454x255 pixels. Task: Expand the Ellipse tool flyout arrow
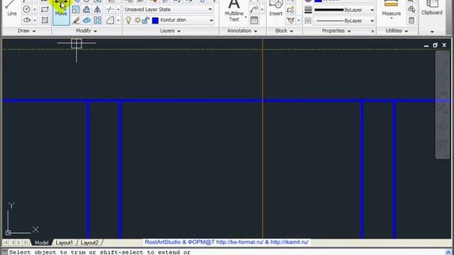pyautogui.click(x=35, y=21)
